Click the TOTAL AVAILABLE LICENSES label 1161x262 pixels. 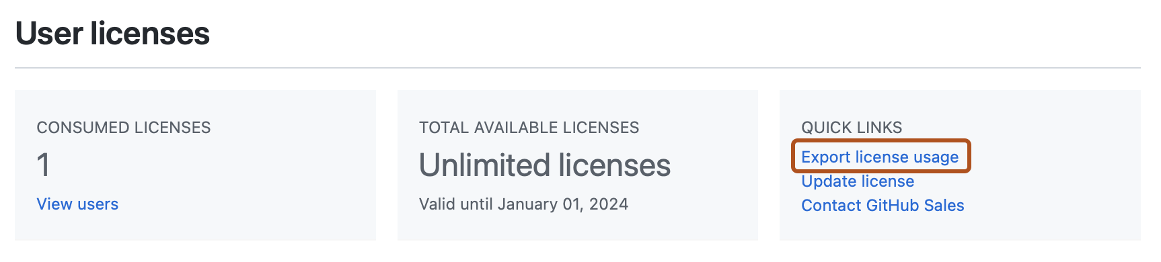click(x=529, y=128)
